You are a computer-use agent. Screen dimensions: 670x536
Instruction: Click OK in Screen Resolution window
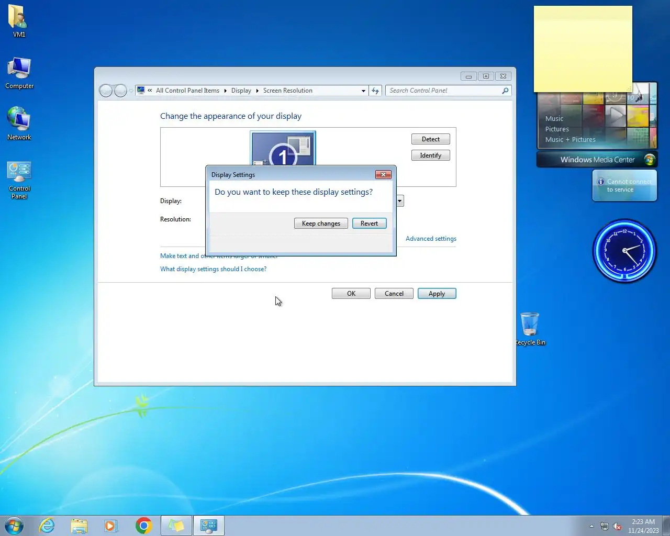[x=351, y=294]
